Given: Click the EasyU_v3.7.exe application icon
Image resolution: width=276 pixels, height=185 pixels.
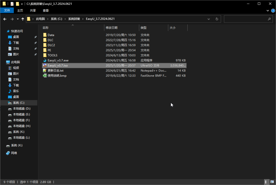Looking at the screenshot, I should (x=45, y=60).
